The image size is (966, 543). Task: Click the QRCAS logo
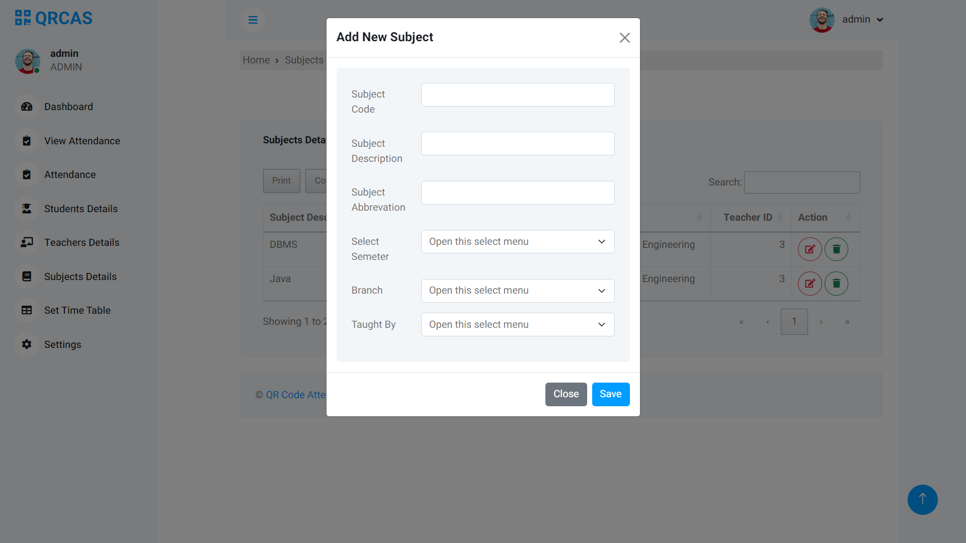[x=53, y=18]
